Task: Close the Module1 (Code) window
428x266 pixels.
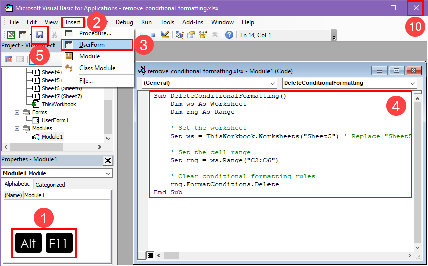Action: pos(413,71)
